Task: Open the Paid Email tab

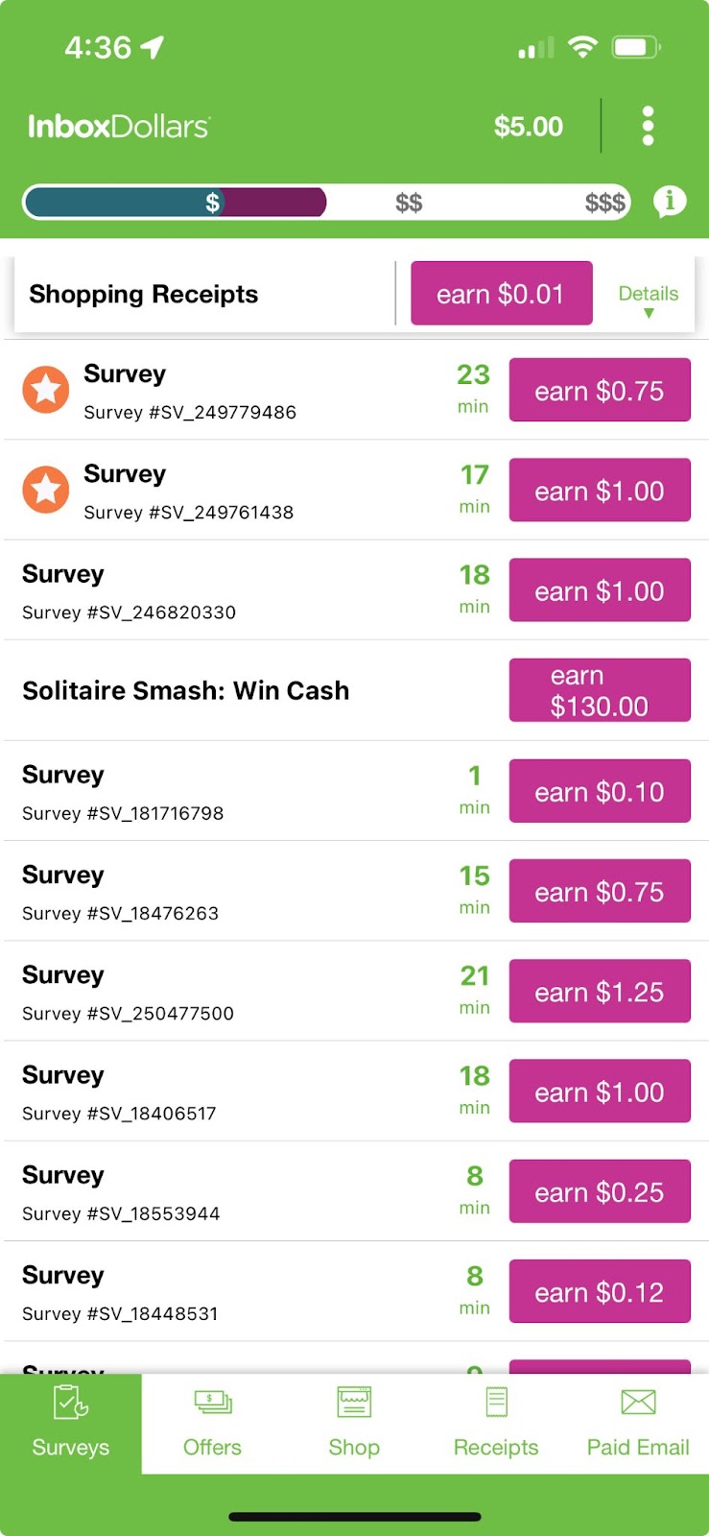Action: click(x=638, y=1423)
